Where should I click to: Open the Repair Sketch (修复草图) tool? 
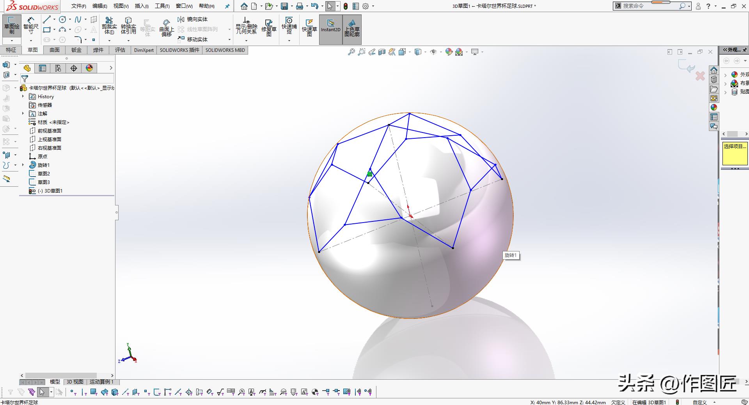coord(269,27)
